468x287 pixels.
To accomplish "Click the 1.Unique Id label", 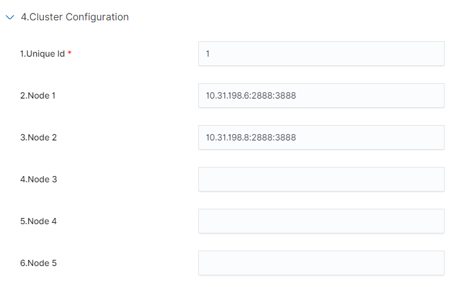I will (42, 54).
